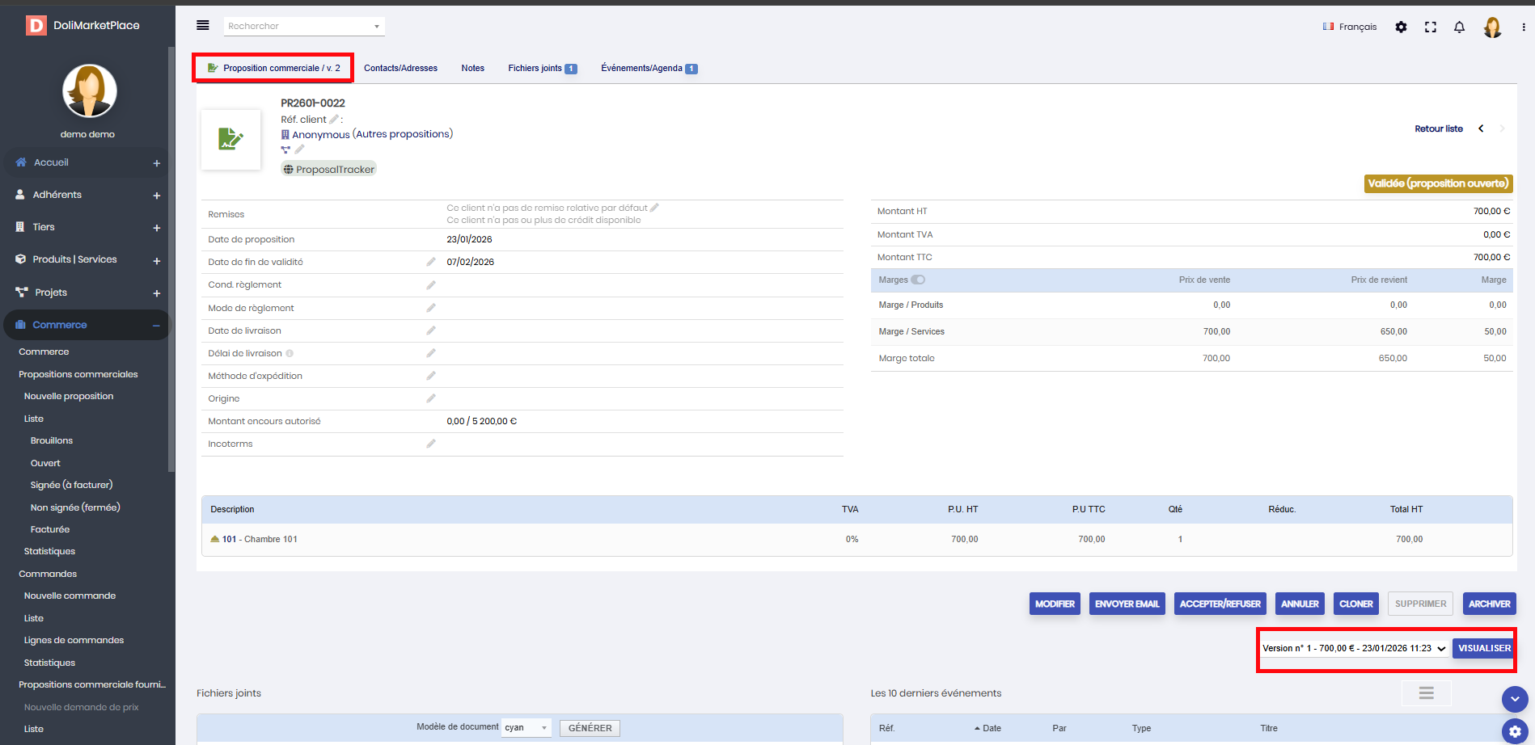Screen dimensions: 1535x745
Task: Open the Fichiers joints tab
Action: [x=541, y=69]
